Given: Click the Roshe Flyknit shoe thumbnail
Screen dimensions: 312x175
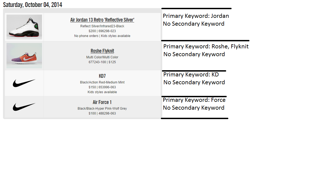Looking at the screenshot, I should point(24,55).
